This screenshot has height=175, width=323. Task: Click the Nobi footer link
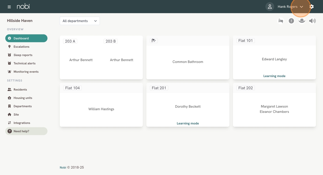pyautogui.click(x=63, y=168)
